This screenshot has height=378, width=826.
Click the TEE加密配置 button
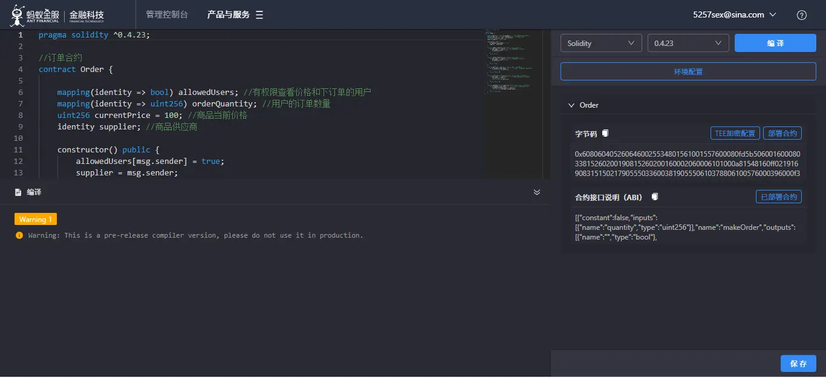point(735,133)
